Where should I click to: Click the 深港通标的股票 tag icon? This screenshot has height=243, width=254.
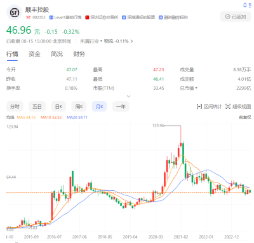tap(124, 17)
